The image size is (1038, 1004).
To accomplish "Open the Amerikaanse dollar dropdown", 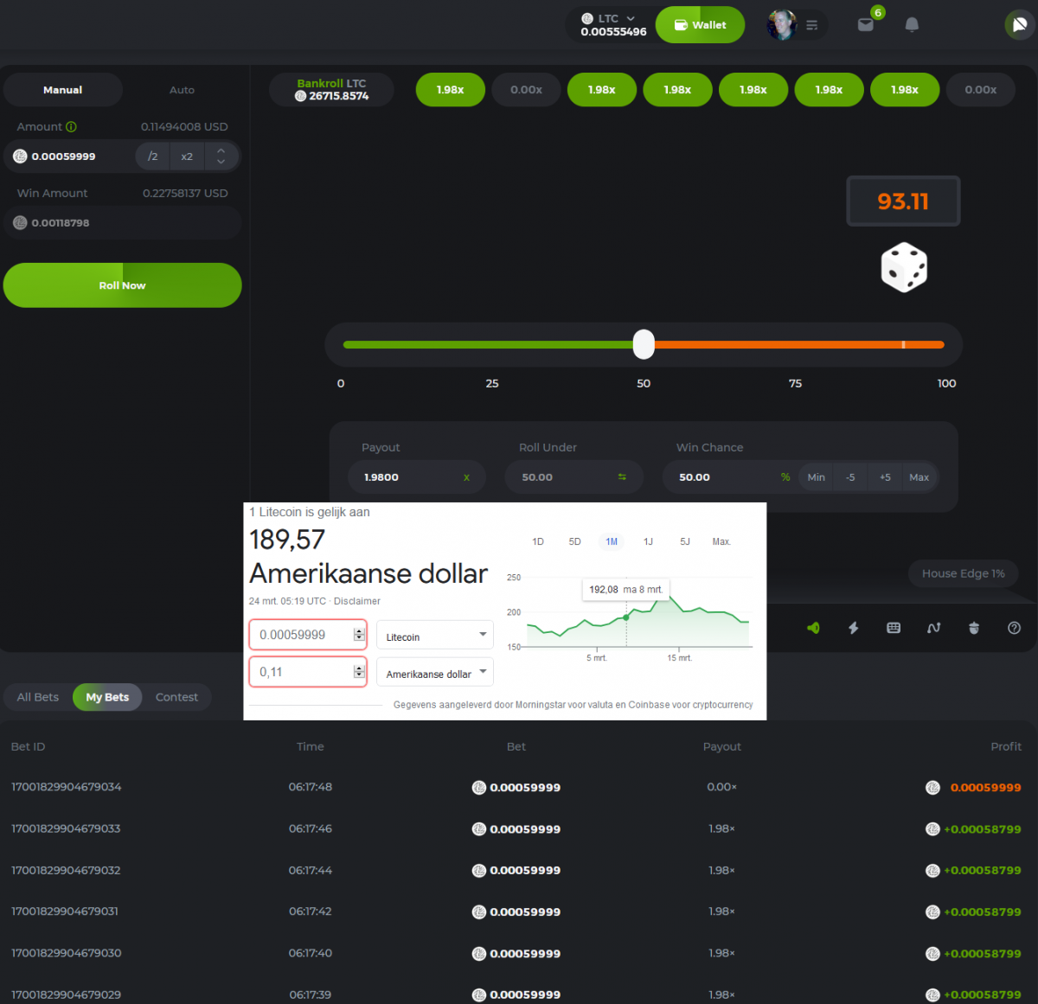I will 434,673.
